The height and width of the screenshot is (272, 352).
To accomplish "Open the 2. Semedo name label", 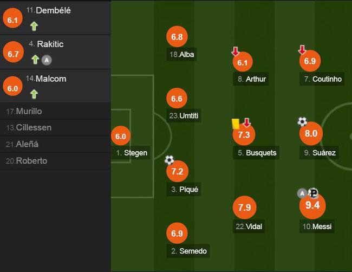I will 188,251.
